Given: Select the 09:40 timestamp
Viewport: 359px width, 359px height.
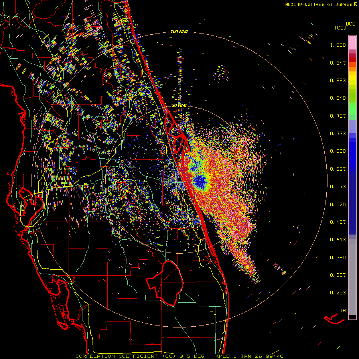Looking at the screenshot, I should pos(274,356).
